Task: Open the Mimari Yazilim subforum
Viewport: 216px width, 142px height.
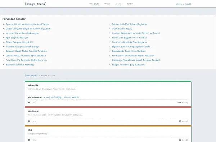Action: point(71,97)
